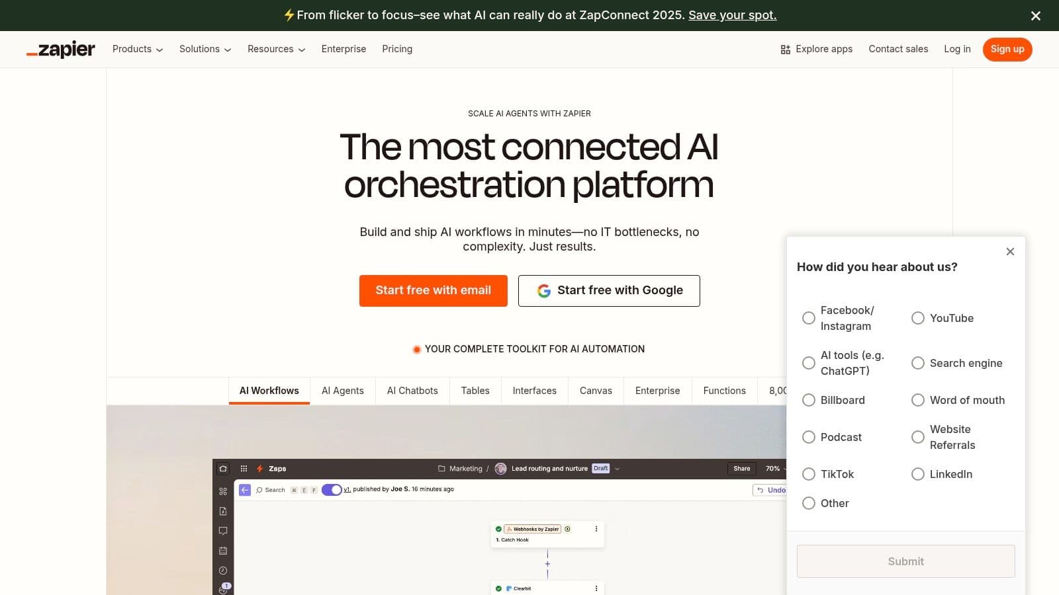Click Start free with email
Image resolution: width=1059 pixels, height=595 pixels.
pyautogui.click(x=433, y=290)
